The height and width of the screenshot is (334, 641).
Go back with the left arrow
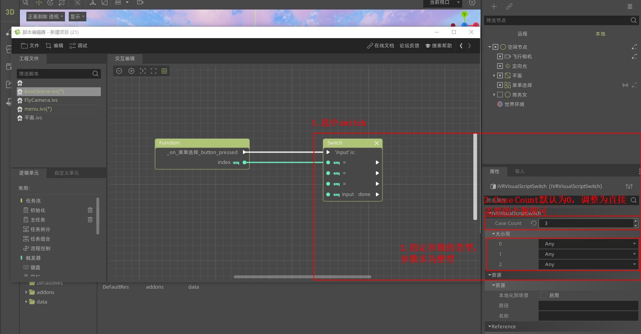point(461,46)
